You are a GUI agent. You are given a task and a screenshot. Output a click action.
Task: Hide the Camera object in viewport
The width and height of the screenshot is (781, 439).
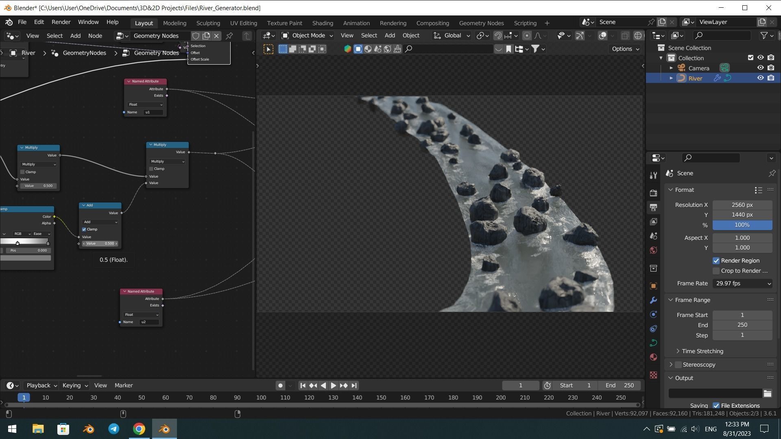click(x=760, y=68)
